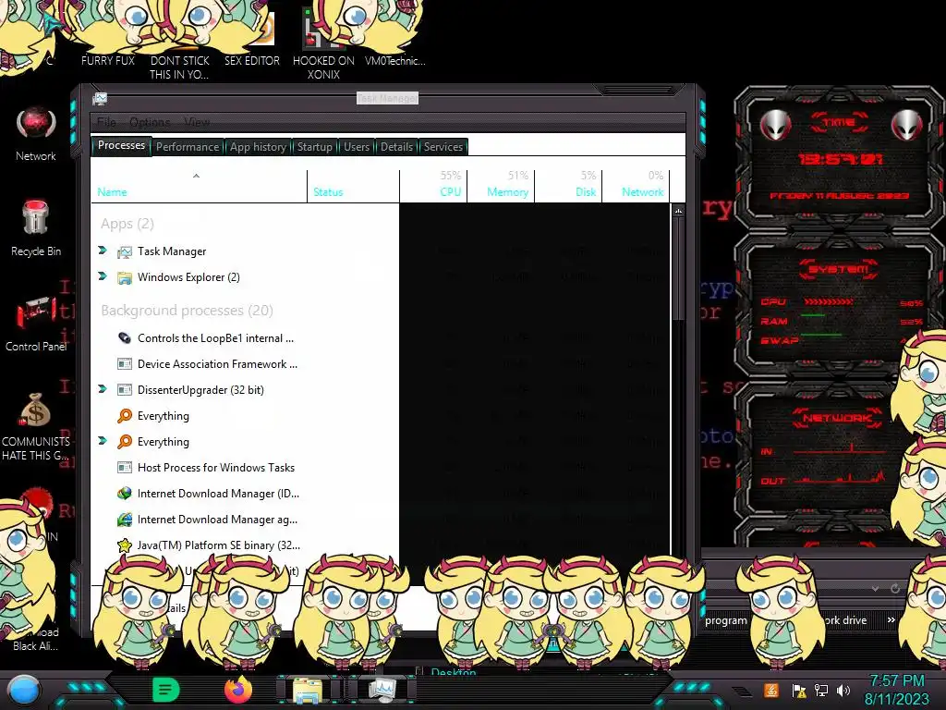Screen dimensions: 946x710
Task: Switch to the Processes tab
Action: pyautogui.click(x=121, y=145)
